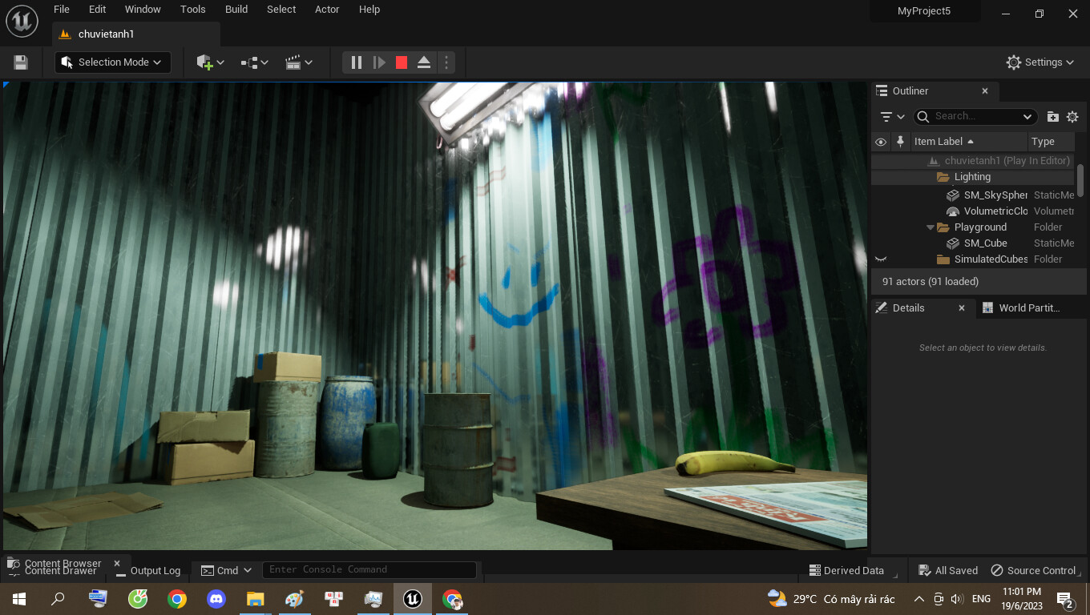Open the Actor menu
1090x615 pixels.
327,10
